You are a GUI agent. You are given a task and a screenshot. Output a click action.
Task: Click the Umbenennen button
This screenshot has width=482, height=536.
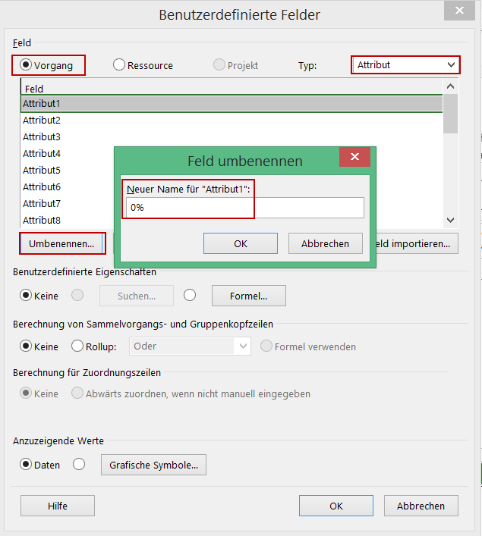click(61, 243)
